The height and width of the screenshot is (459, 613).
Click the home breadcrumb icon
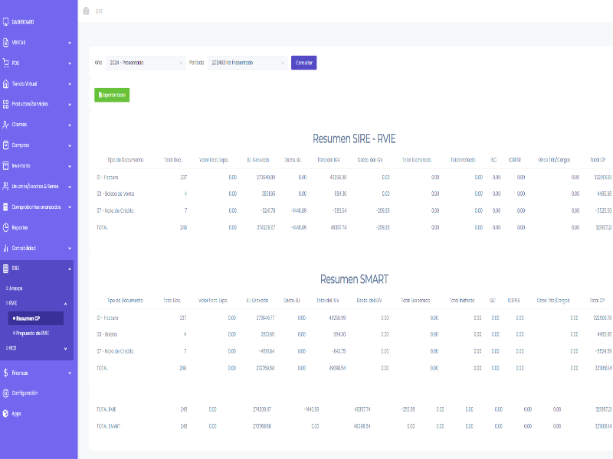click(86, 11)
